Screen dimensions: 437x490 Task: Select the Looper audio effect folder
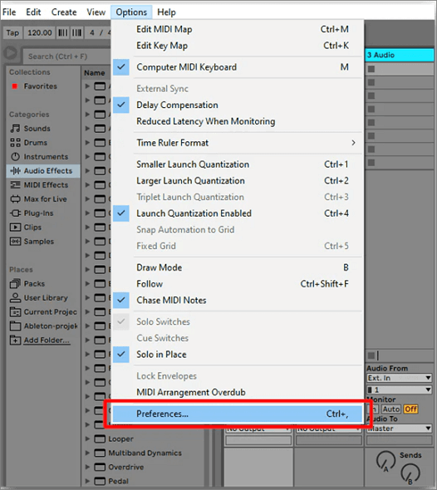click(x=114, y=439)
